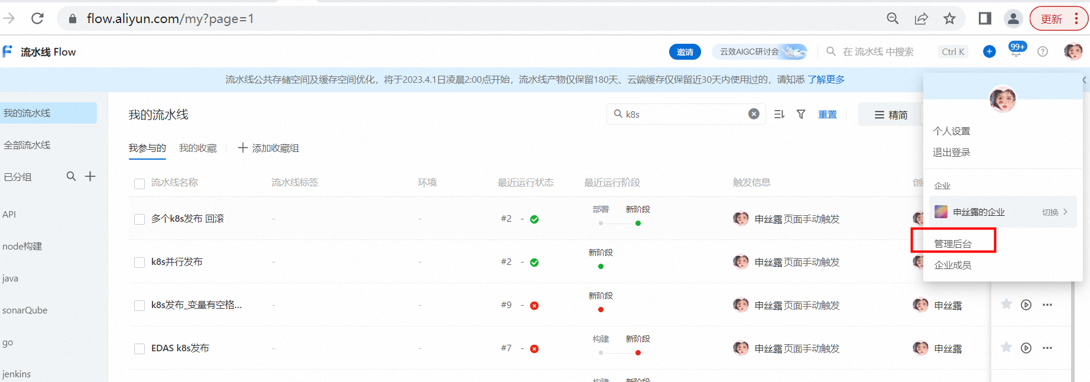This screenshot has height=382, width=1090.
Task: Open the 云效AIGC研讨会 banner
Action: point(760,52)
